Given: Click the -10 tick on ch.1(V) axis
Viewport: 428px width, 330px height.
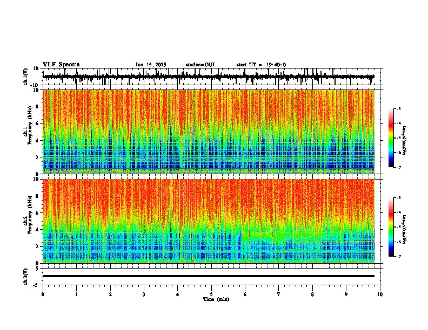Looking at the screenshot, I should 35,85.
